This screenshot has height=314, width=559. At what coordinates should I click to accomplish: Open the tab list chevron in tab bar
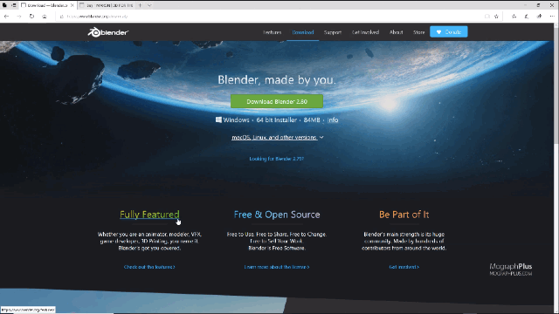(149, 5)
